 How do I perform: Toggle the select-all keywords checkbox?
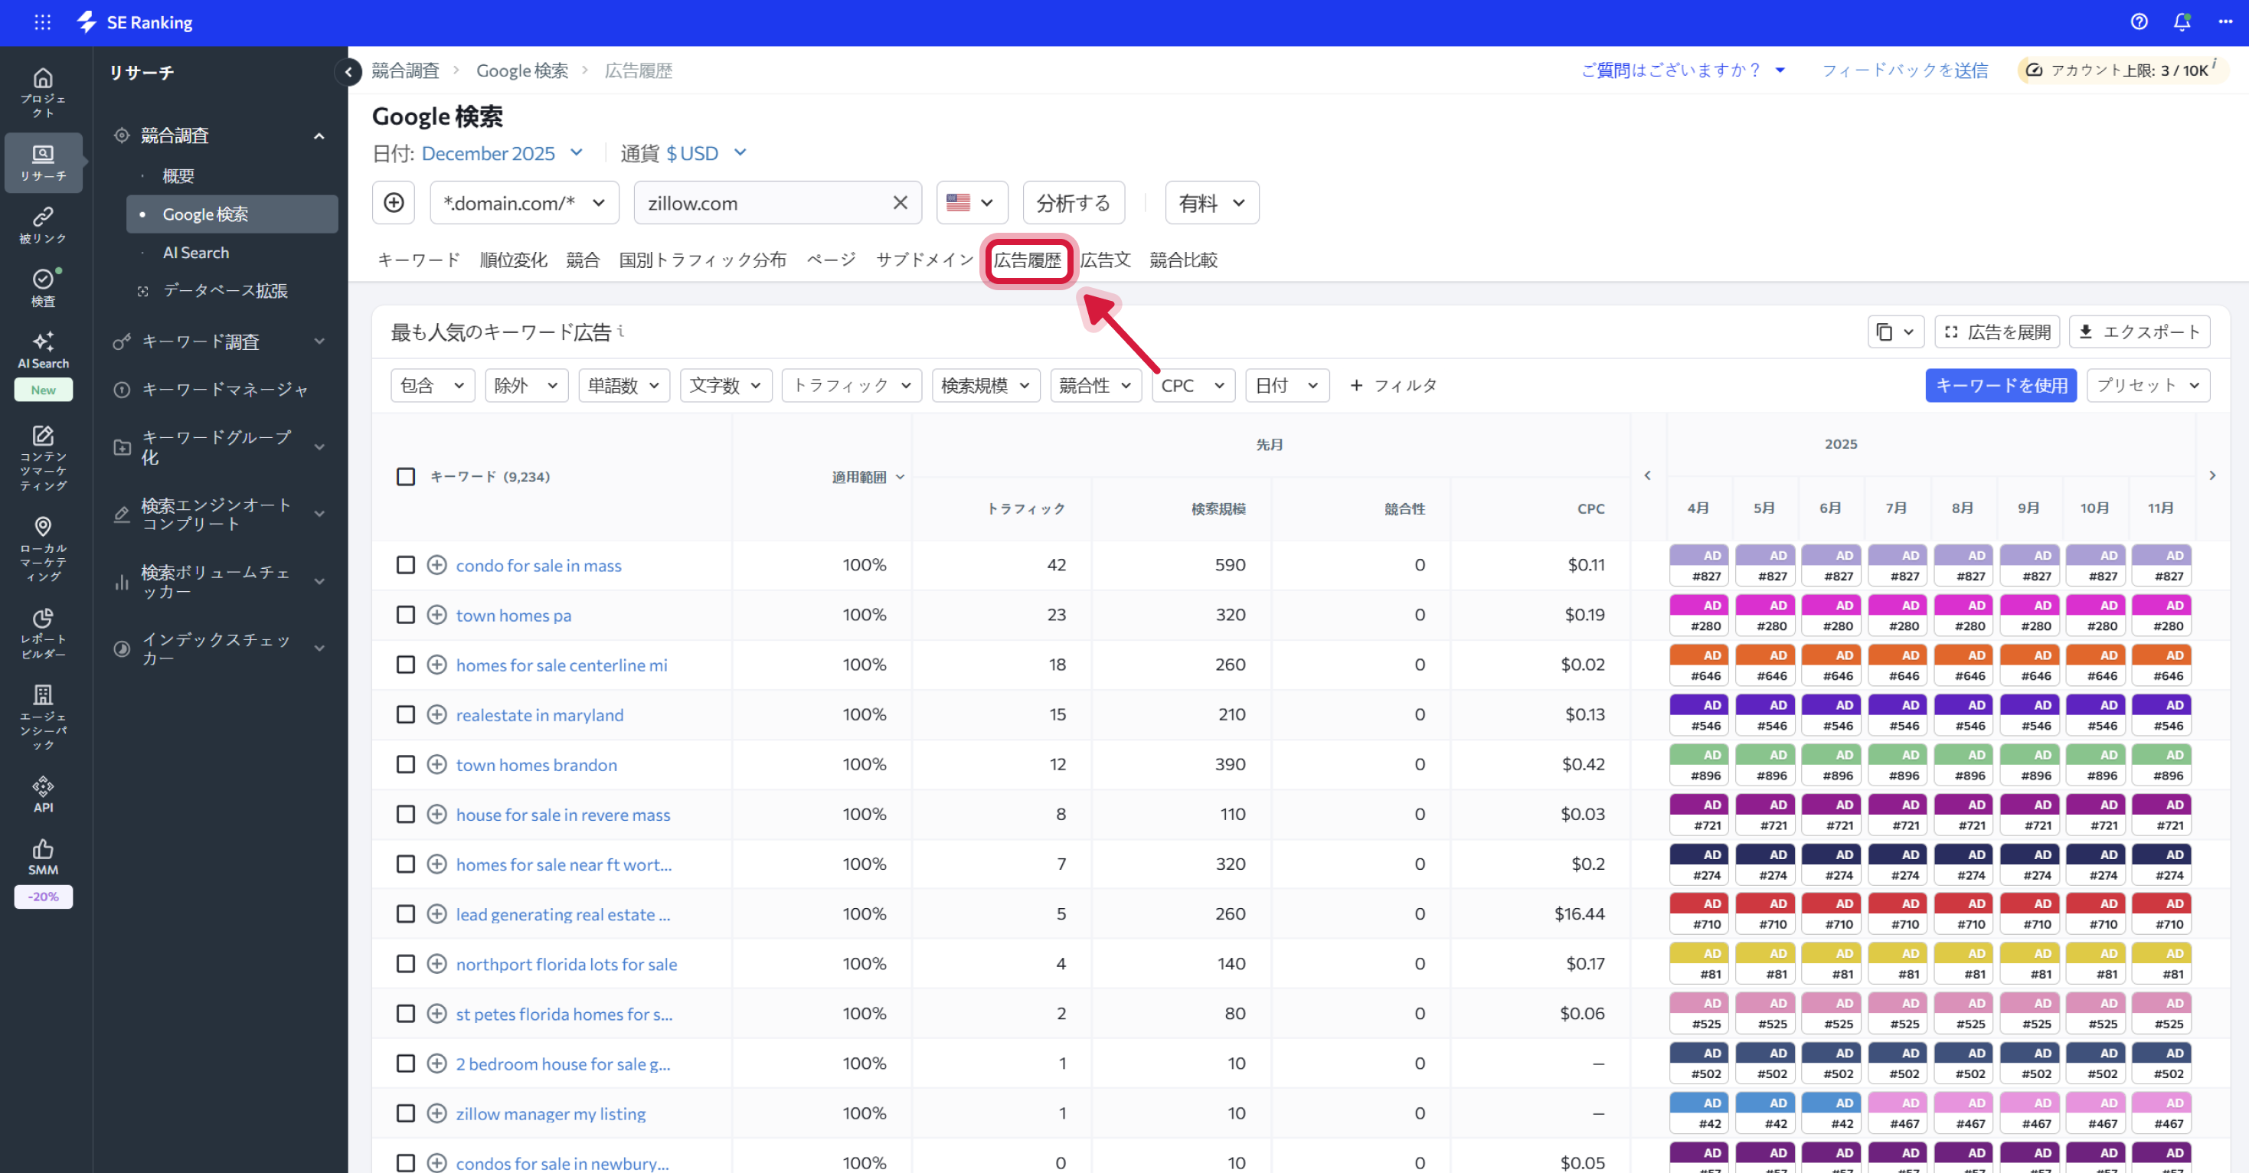coord(405,476)
